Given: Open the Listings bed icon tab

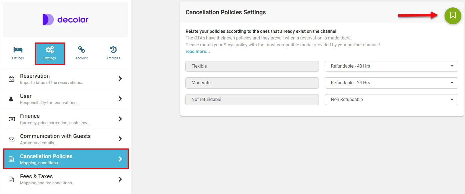Looking at the screenshot, I should [18, 50].
